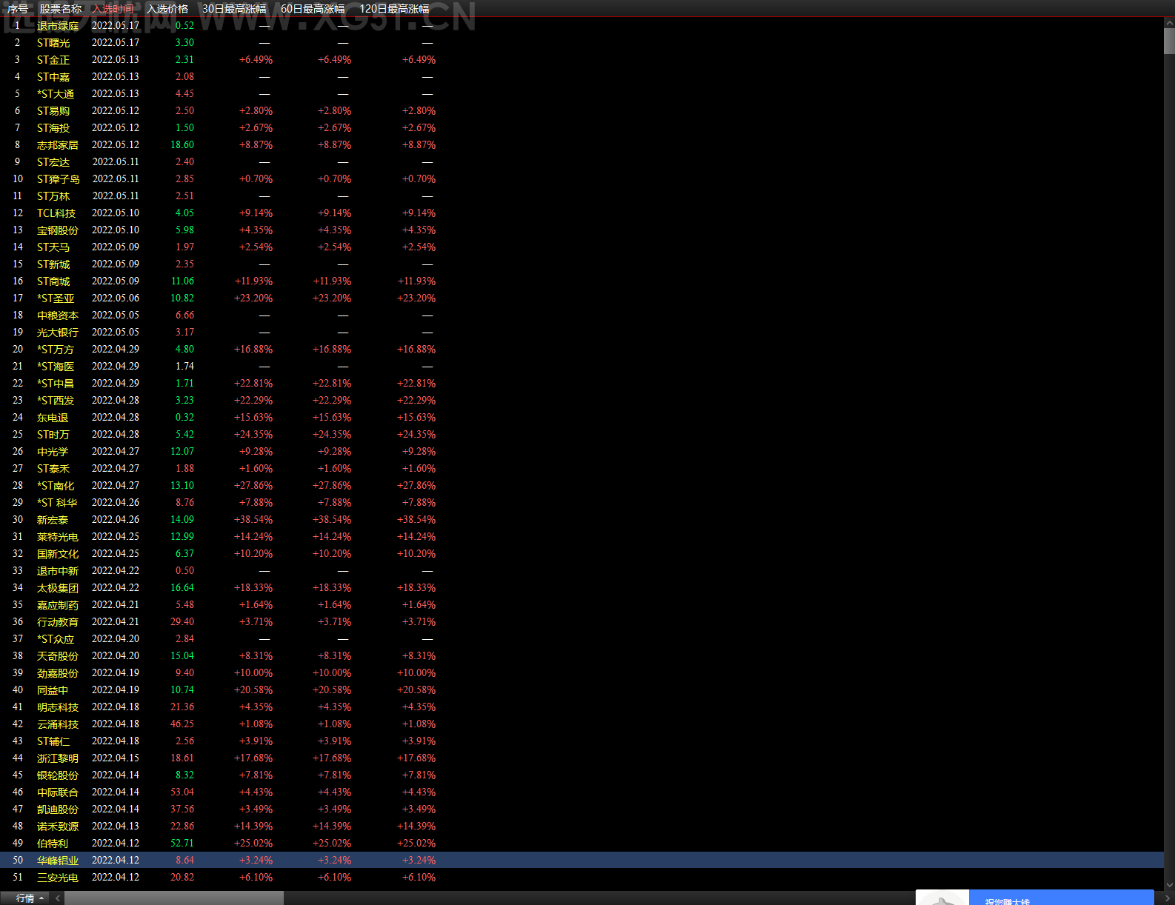Select stock 国新文化
The image size is (1175, 905).
click(x=58, y=554)
